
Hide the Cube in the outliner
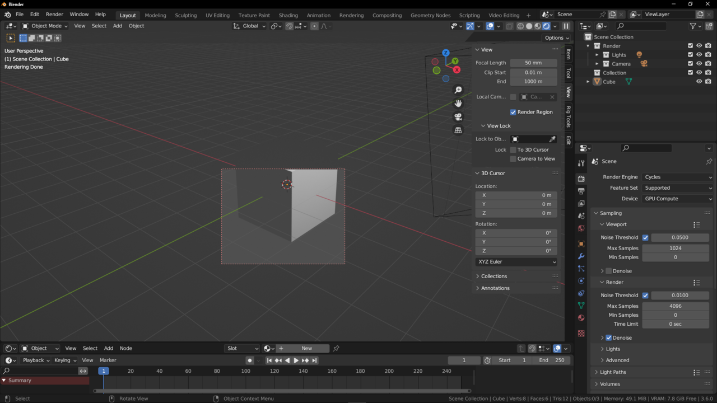[699, 82]
